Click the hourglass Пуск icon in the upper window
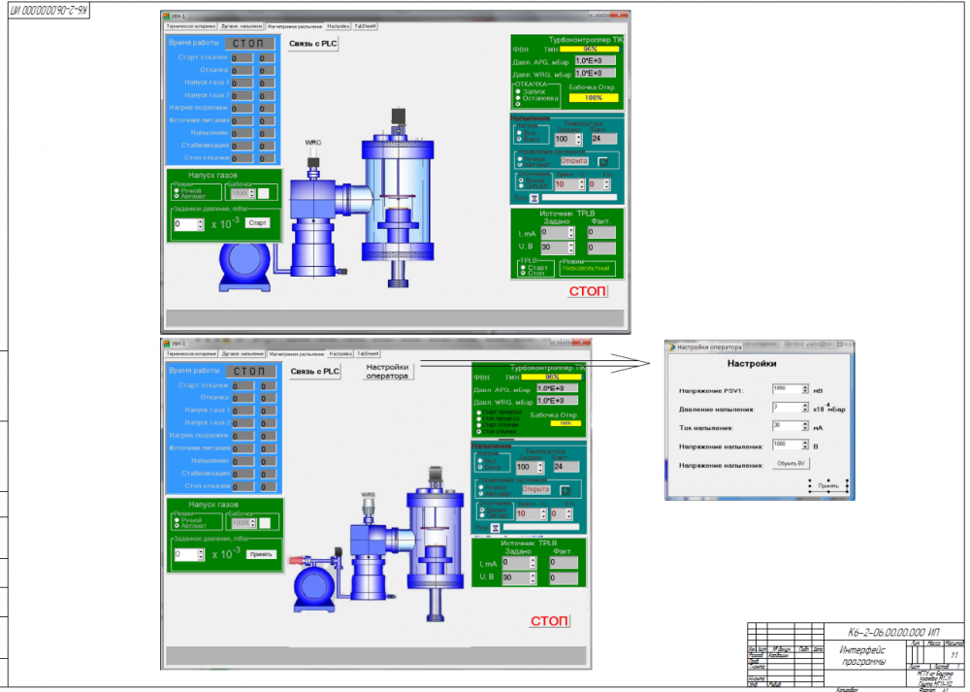 (533, 198)
